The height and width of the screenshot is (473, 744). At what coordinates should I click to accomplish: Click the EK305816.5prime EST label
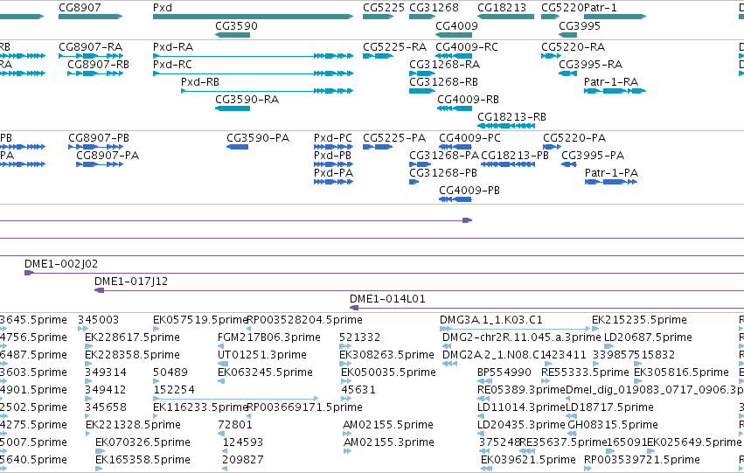pos(681,372)
